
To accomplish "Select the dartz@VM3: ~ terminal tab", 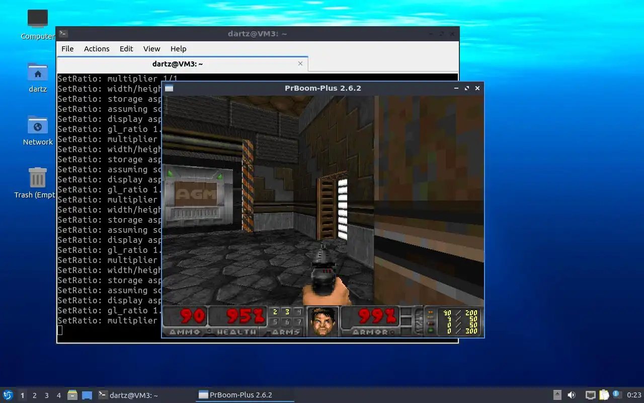I will [178, 64].
